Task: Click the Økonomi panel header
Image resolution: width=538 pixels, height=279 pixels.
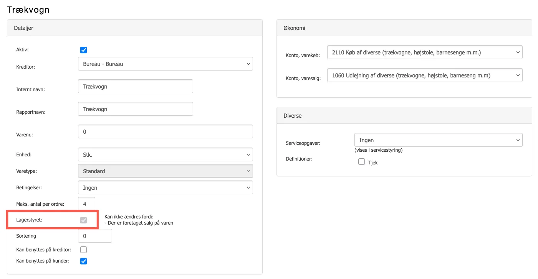Action: [404, 28]
